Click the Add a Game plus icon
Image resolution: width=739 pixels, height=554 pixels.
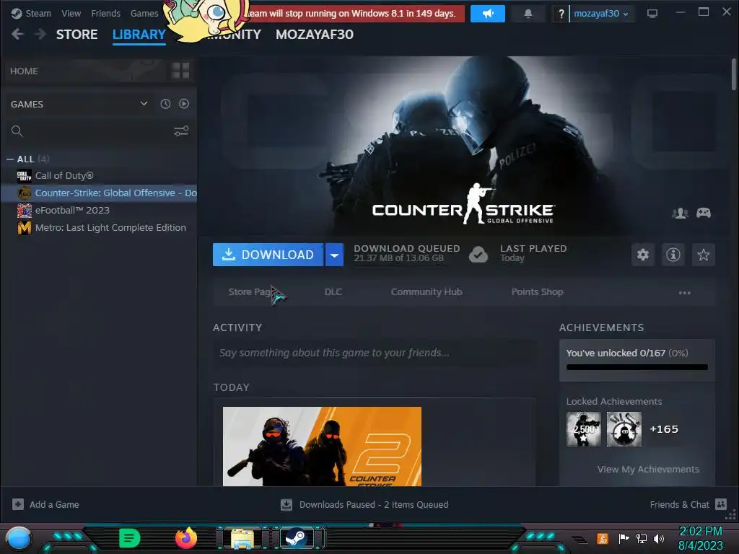18,504
